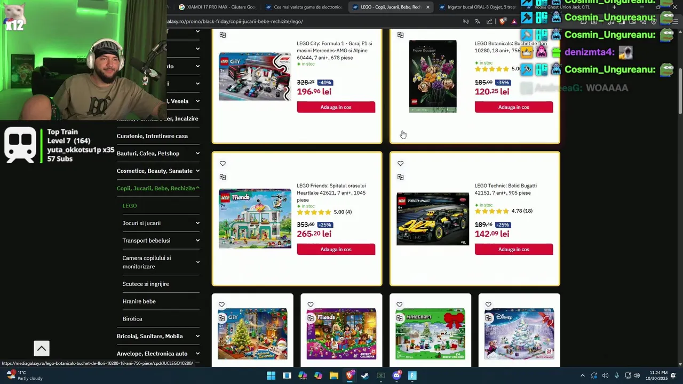Open the Brave Shields lion icon
683x384 pixels.
(502, 21)
